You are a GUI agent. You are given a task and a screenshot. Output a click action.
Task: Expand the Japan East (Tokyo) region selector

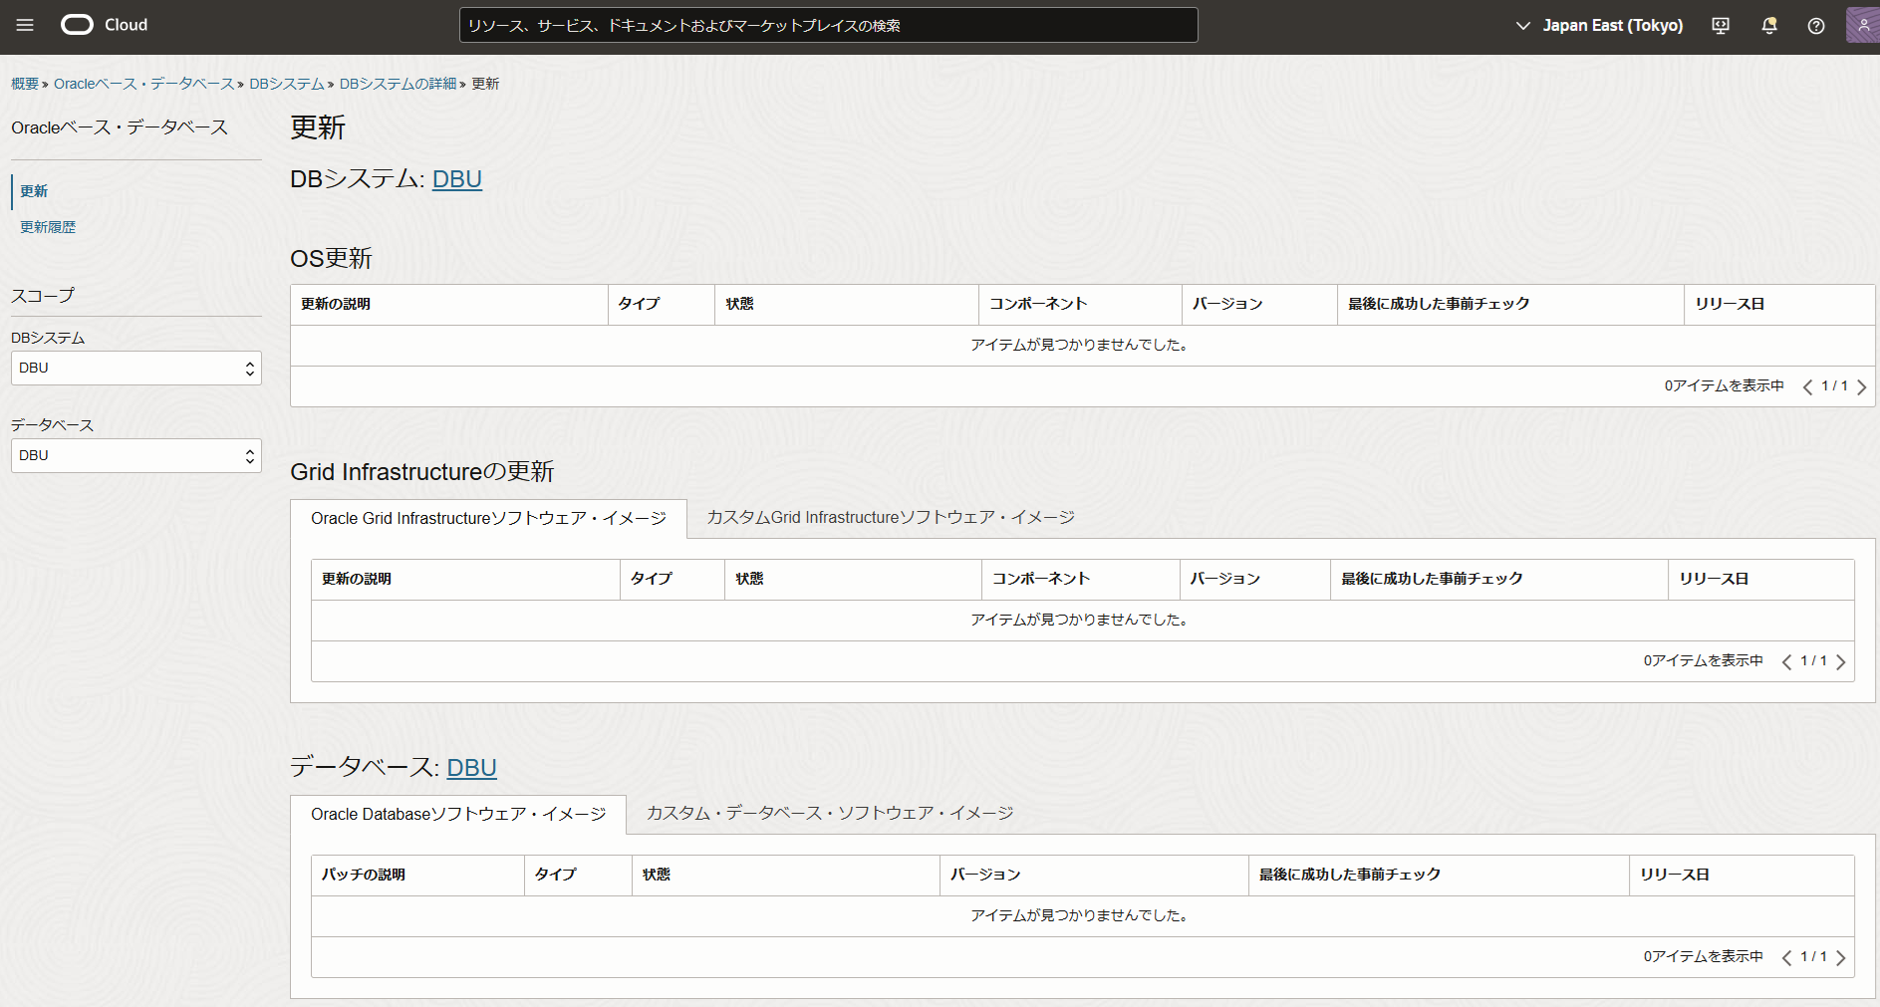point(1599,26)
